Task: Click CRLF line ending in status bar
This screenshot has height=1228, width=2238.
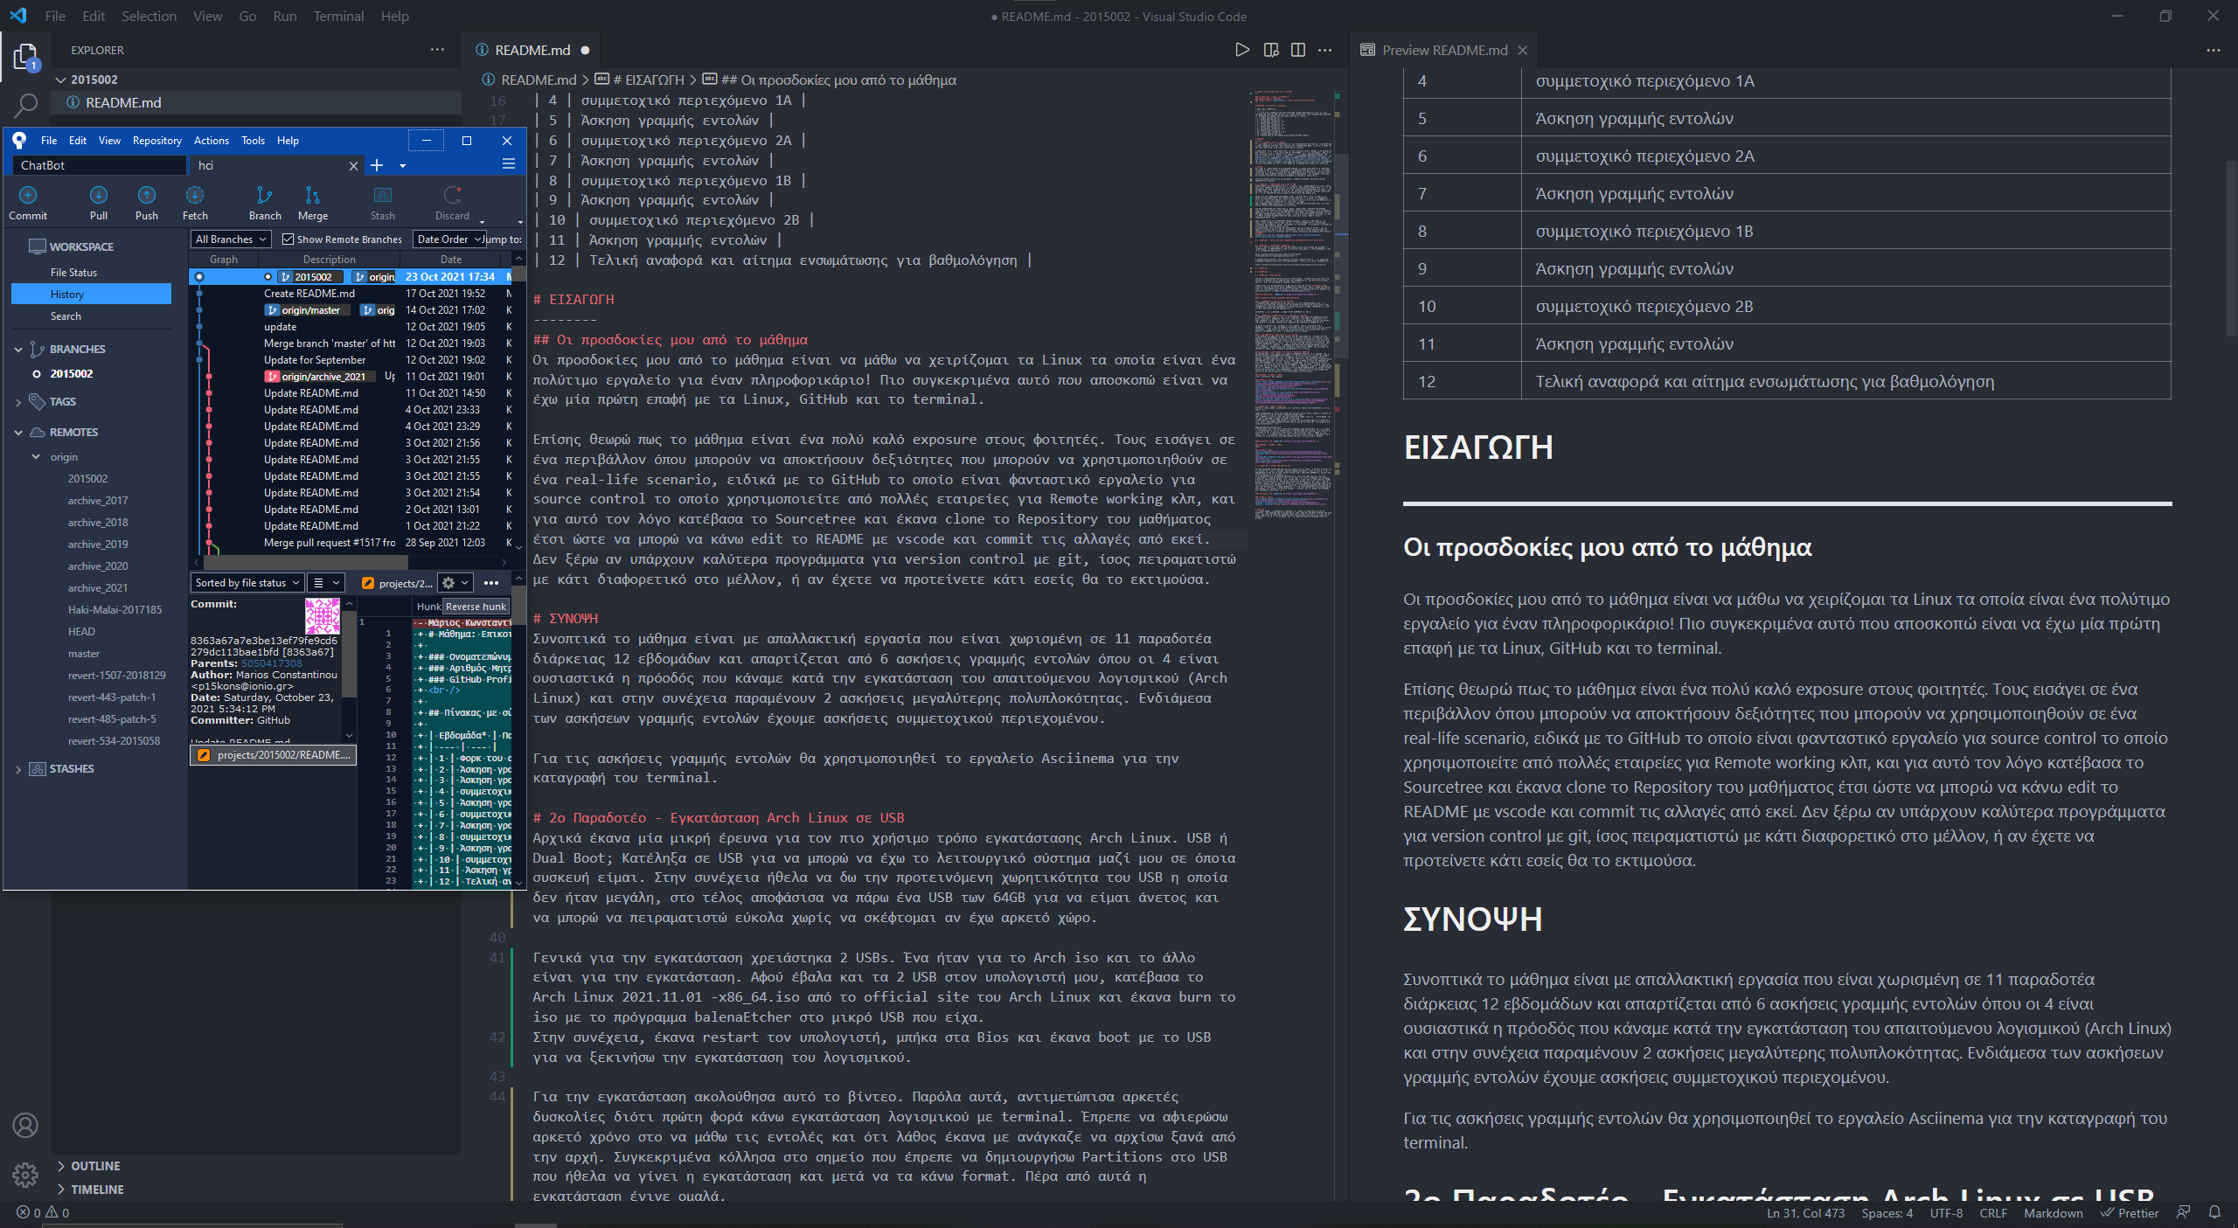Action: pos(1993,1212)
